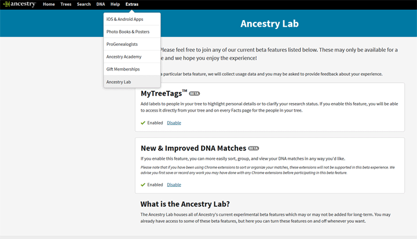
Task: Open the Help menu
Action: [x=115, y=4]
